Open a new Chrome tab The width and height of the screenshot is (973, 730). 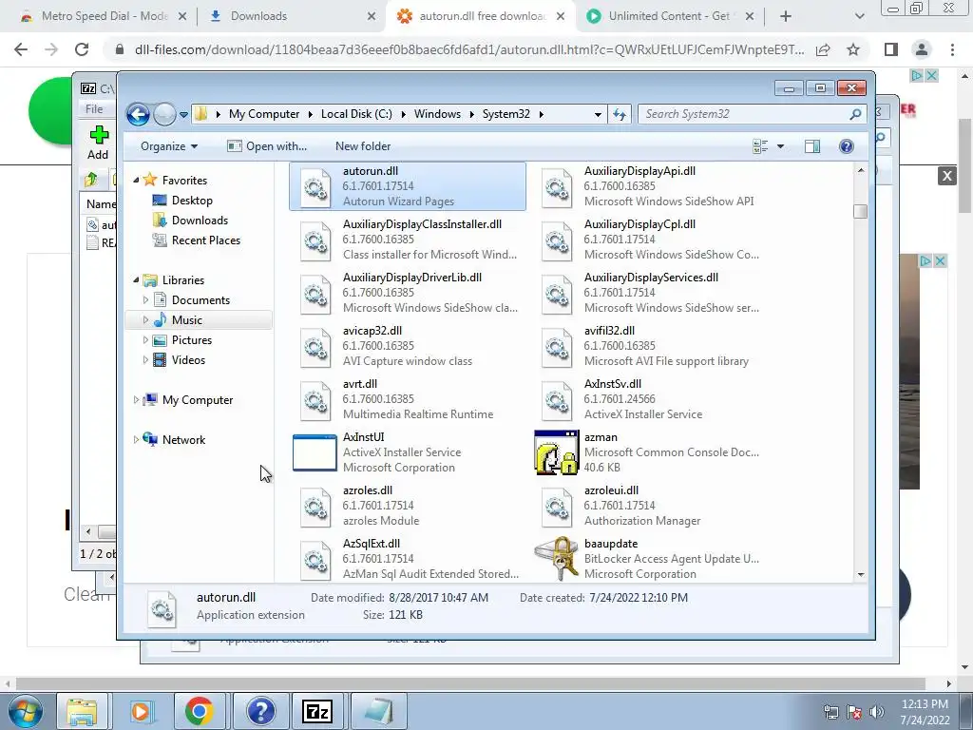tap(786, 16)
